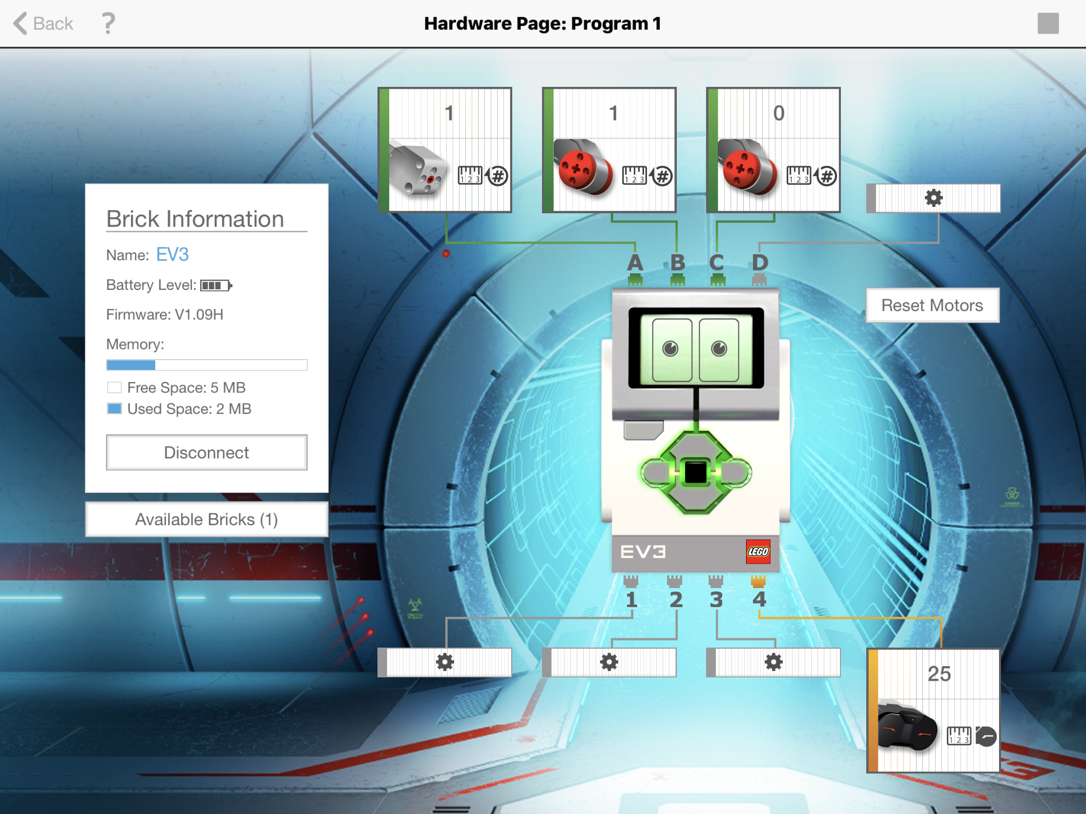The image size is (1086, 814).
Task: Tap the proximity mode icon on port 4 card
Action: (986, 736)
